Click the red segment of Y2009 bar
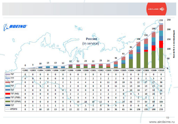178x124 pixels. click(x=154, y=48)
